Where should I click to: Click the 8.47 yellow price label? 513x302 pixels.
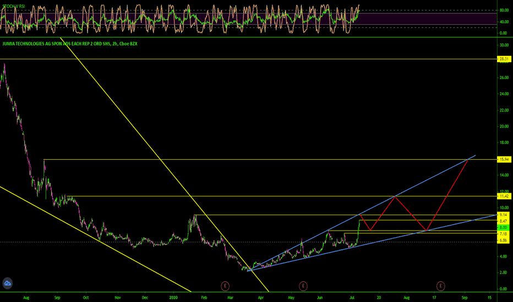[504, 221]
